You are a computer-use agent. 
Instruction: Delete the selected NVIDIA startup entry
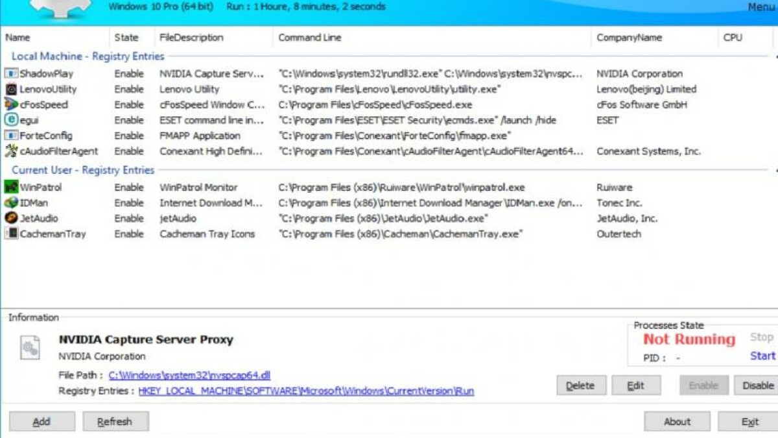click(581, 385)
